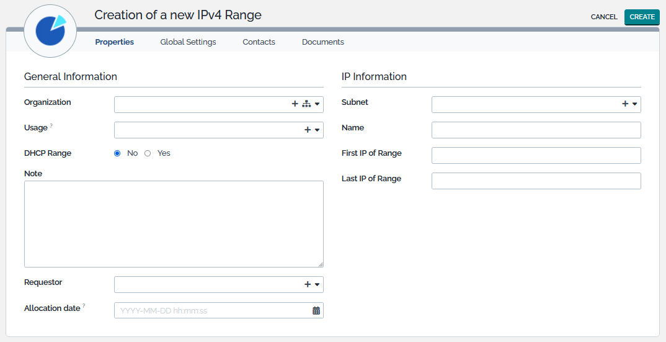The width and height of the screenshot is (666, 342).
Task: Click the Usage help question mark
Action: pyautogui.click(x=51, y=126)
